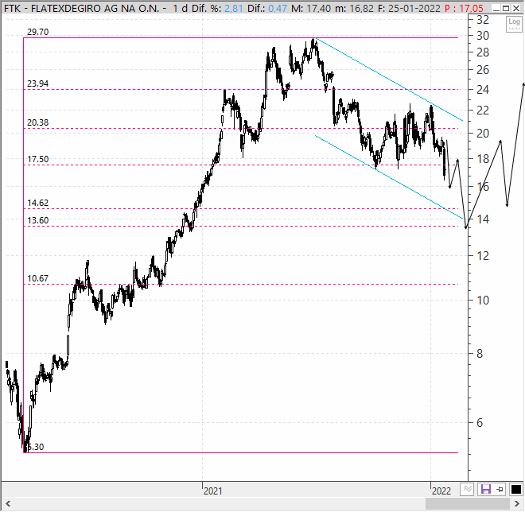
Task: Click the double-chevron collapse icon
Action: 467,490
